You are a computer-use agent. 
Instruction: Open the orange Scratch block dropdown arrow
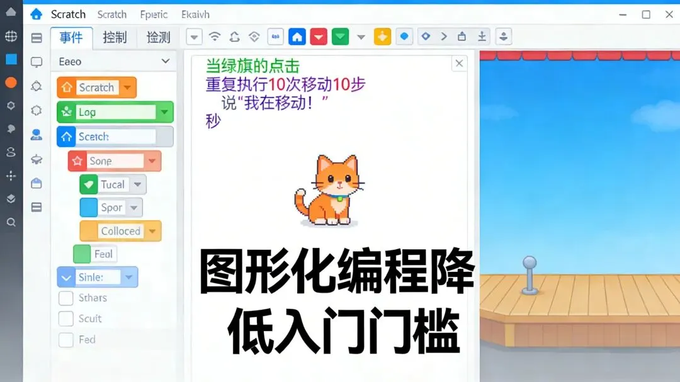tap(127, 87)
